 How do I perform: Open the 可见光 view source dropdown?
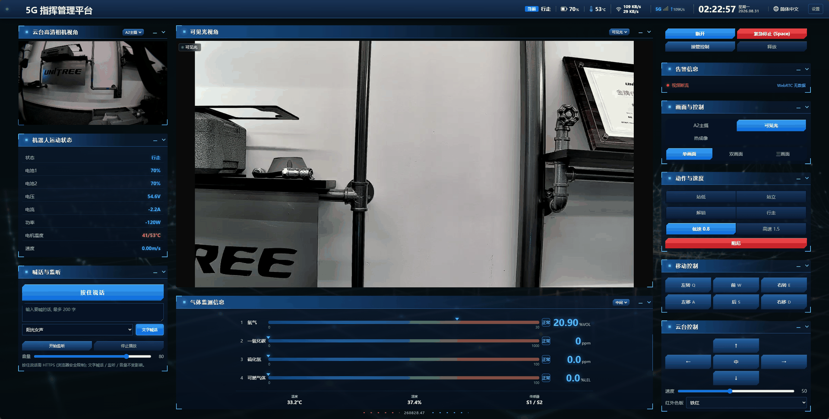tap(619, 32)
